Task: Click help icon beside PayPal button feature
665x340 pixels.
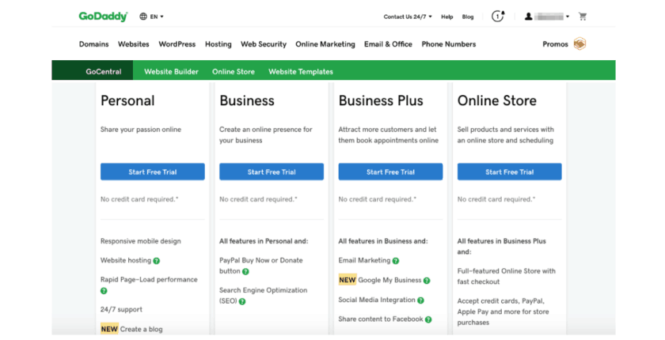Action: (x=245, y=272)
